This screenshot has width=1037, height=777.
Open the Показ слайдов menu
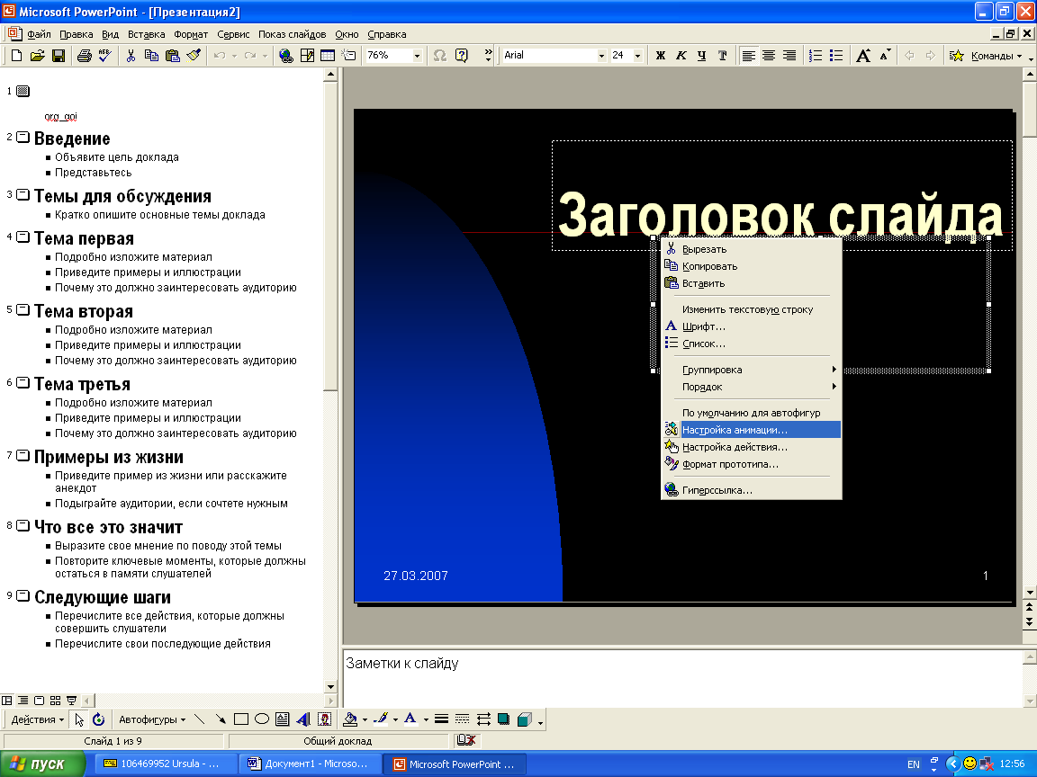click(292, 34)
